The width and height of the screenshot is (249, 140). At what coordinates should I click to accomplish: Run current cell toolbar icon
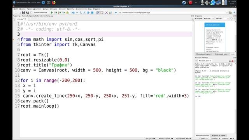coord(56,12)
